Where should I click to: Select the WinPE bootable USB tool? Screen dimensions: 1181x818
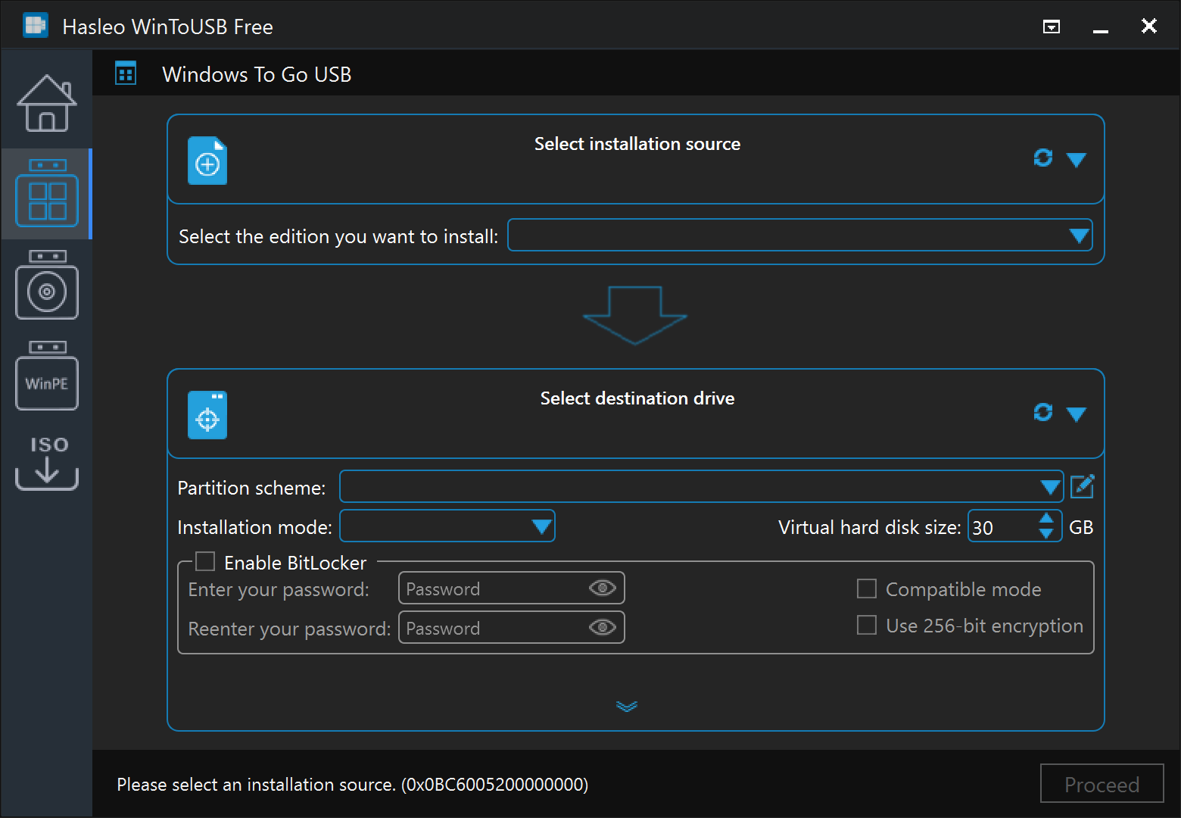[47, 376]
